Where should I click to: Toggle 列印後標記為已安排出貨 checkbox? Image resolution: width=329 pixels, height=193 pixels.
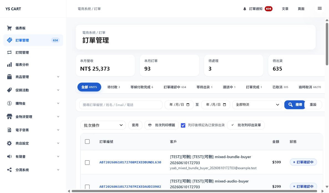(x=183, y=125)
